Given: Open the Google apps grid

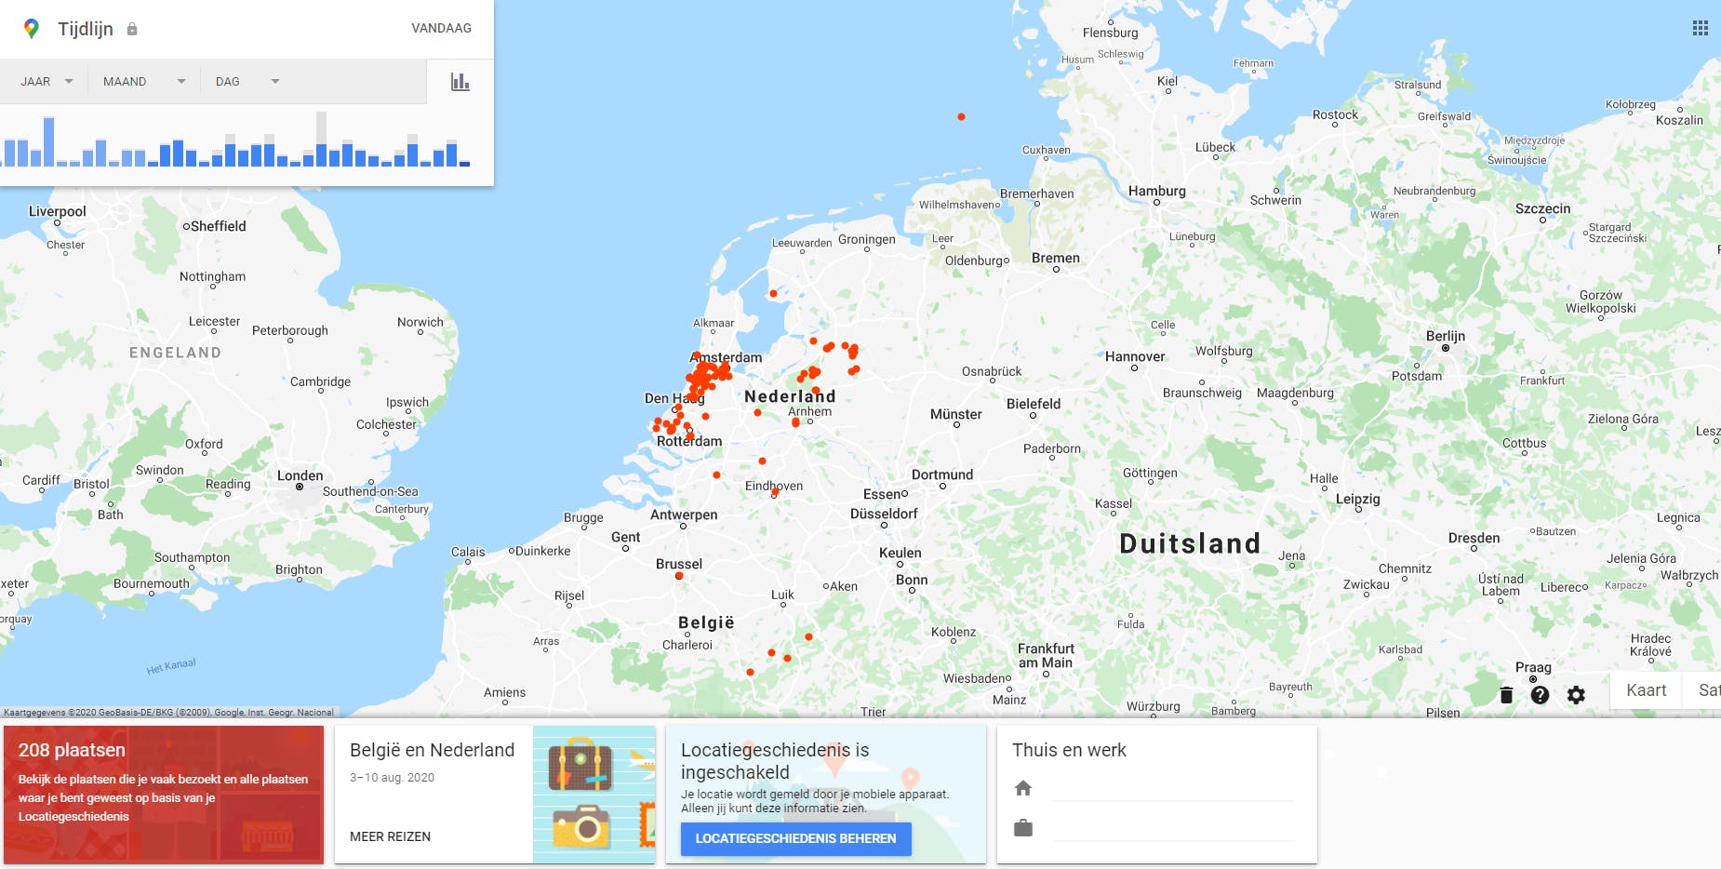Looking at the screenshot, I should point(1701,28).
